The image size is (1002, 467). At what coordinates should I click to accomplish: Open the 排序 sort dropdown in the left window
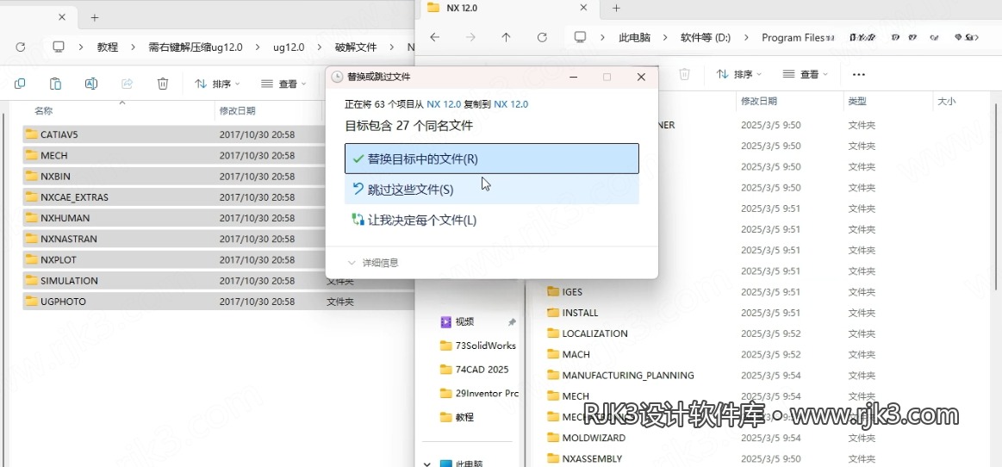[217, 84]
